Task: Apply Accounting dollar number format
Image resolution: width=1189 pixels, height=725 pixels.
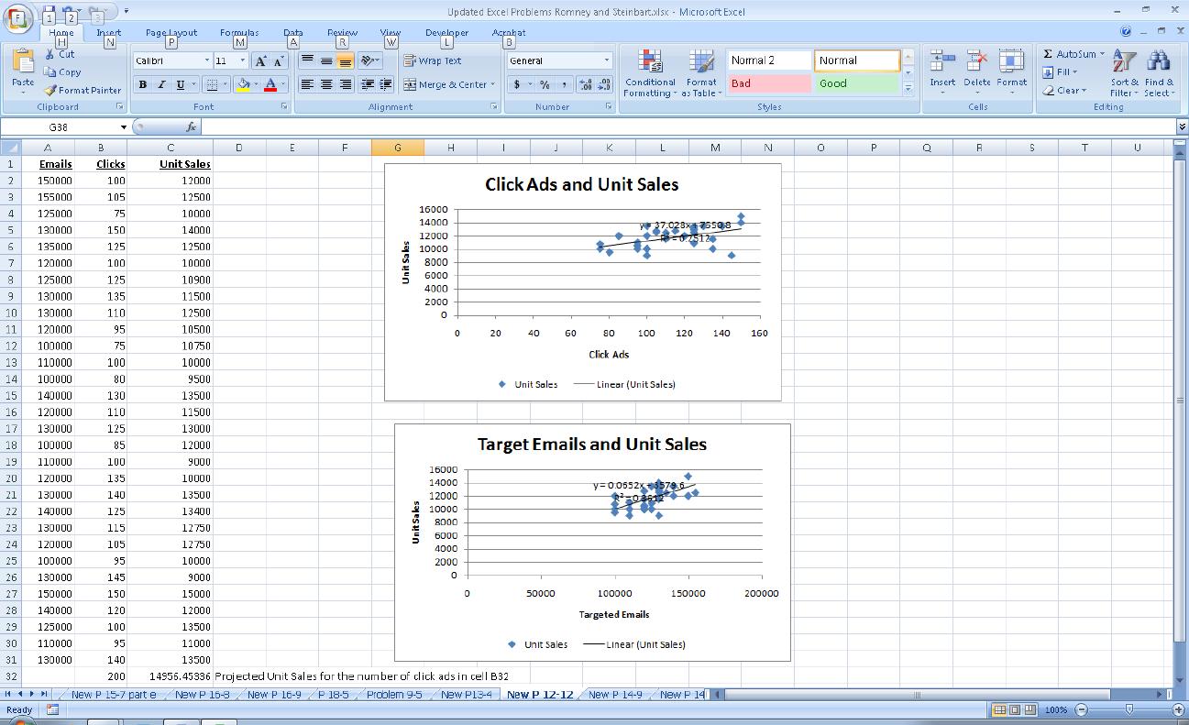Action: pos(518,84)
